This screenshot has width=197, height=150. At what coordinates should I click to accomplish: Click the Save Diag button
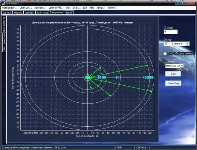173,83
